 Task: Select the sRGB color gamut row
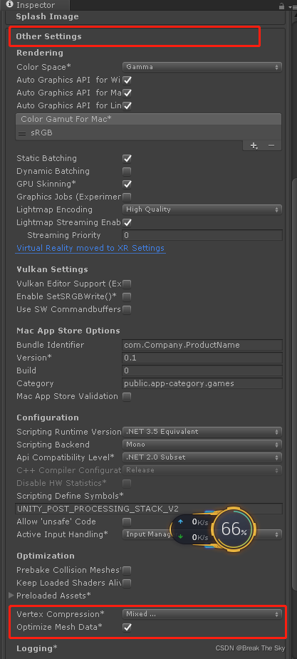[x=148, y=133]
